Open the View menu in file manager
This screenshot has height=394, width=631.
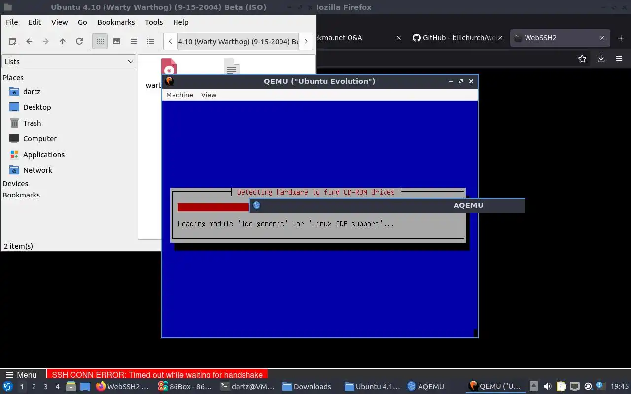click(x=59, y=22)
